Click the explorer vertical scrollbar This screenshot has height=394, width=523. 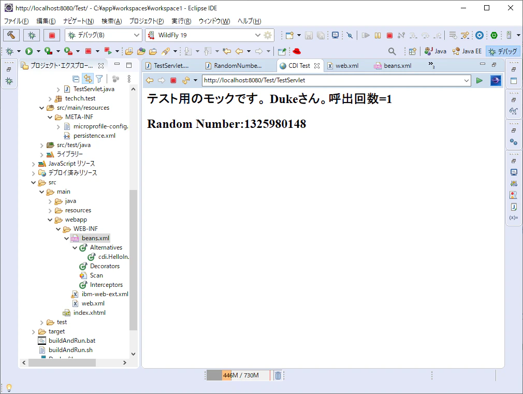[134, 259]
